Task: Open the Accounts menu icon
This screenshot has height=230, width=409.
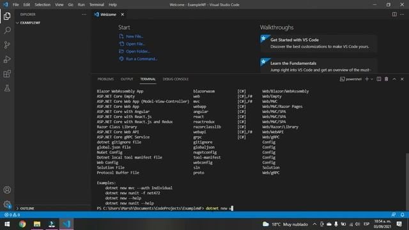Action: point(7,190)
